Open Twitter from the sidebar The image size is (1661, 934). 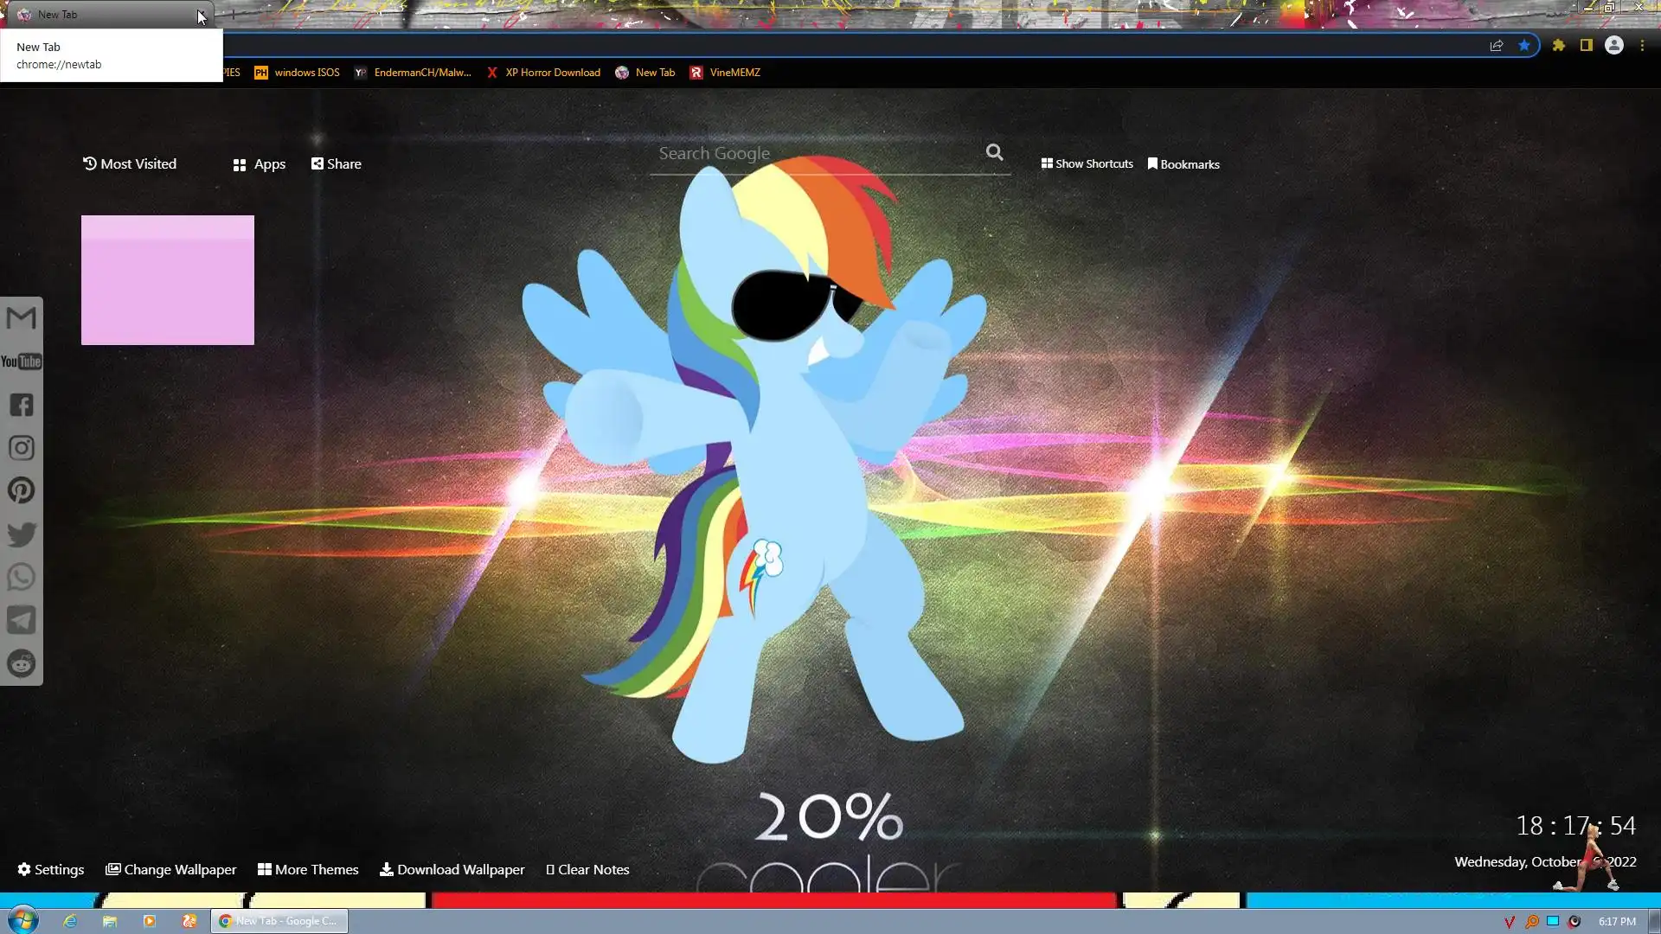tap(21, 534)
